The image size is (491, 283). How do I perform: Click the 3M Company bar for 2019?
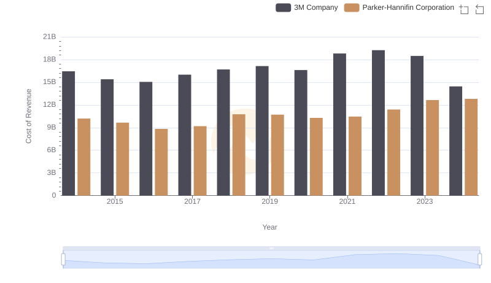click(262, 131)
